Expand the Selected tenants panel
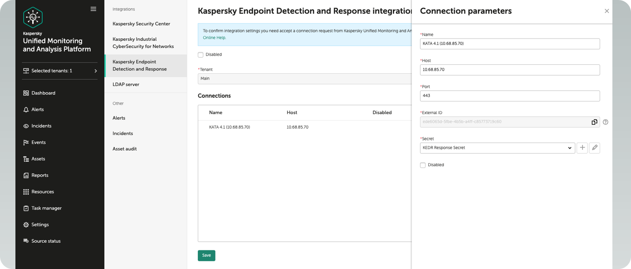 (59, 71)
